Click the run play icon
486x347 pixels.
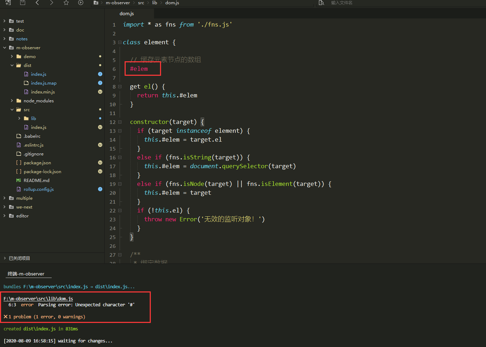[x=81, y=2]
